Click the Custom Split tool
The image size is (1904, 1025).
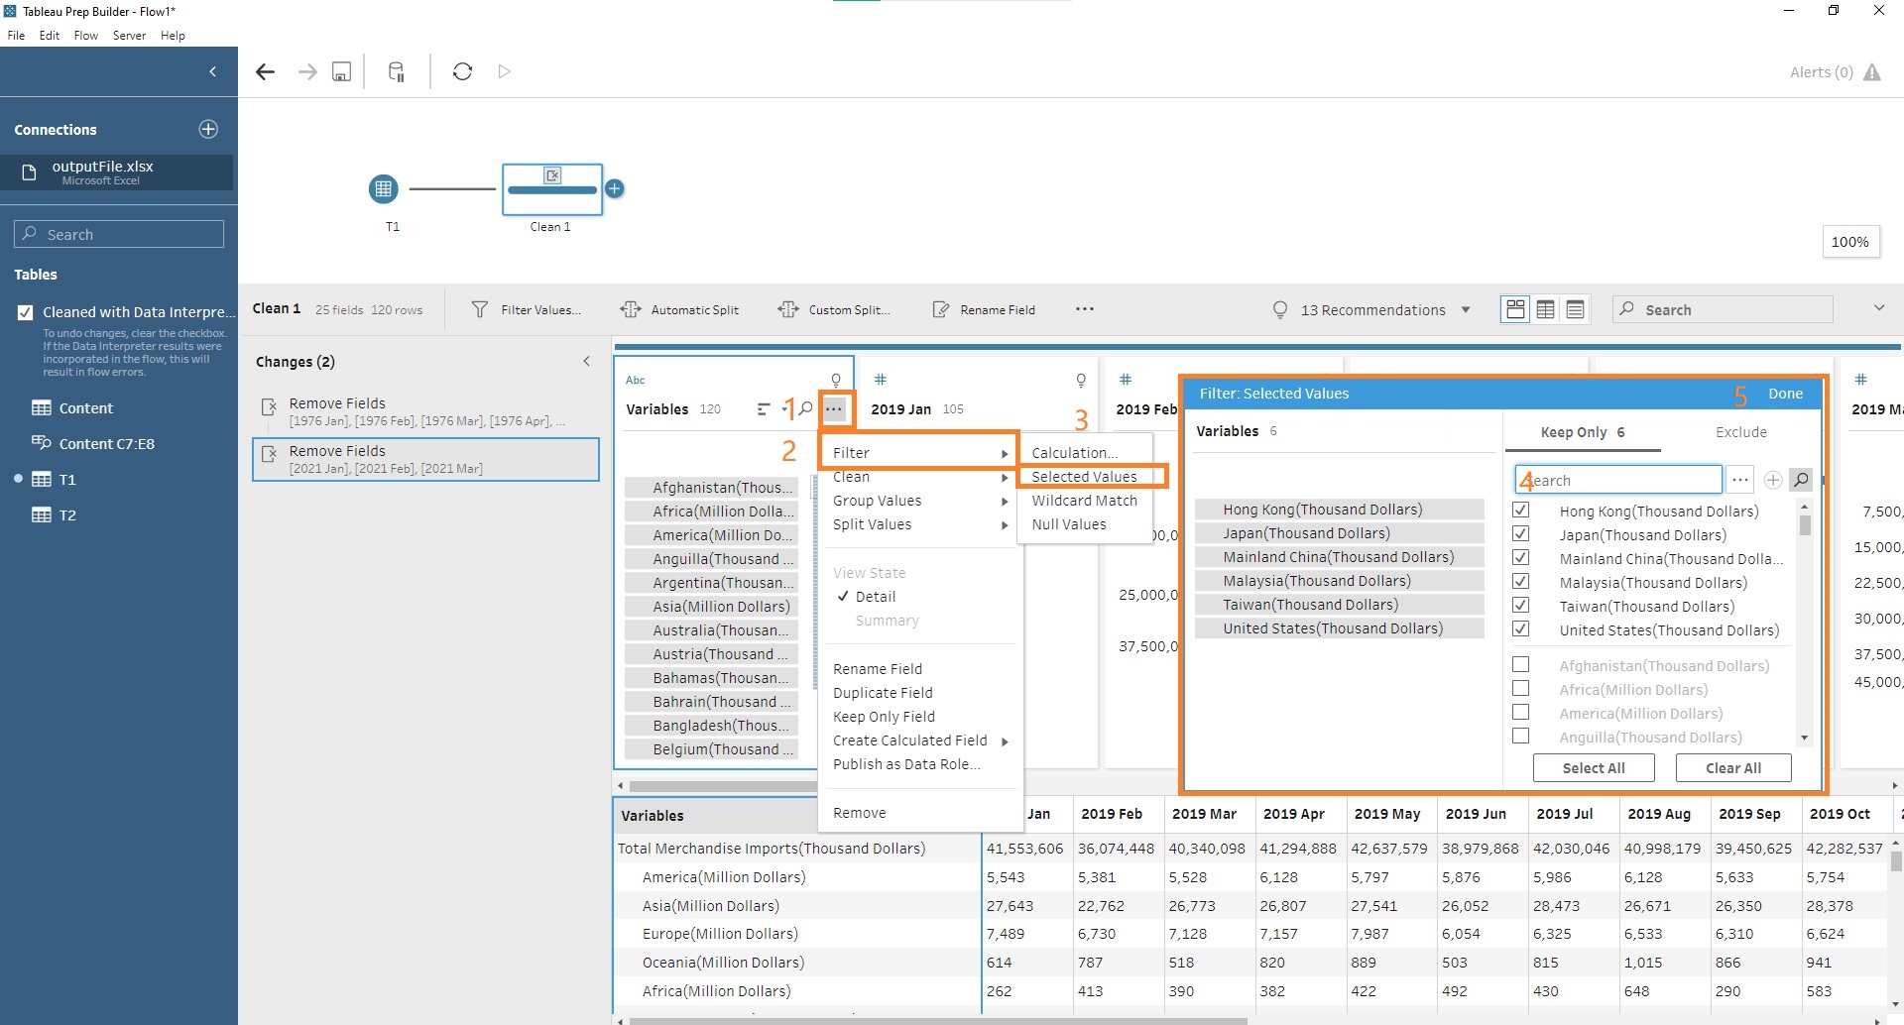point(834,309)
